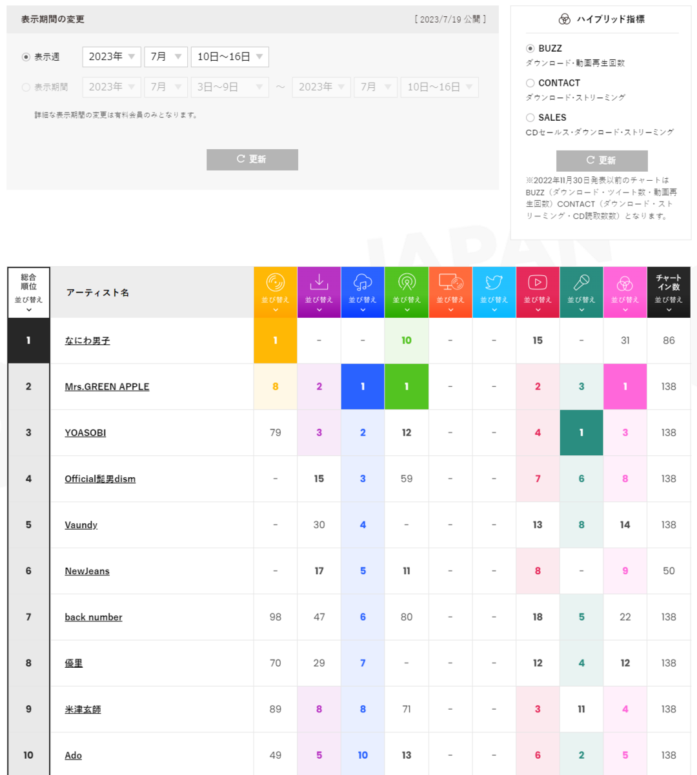Open the period start year dropdown
Screen dimensions: 697x775
coord(112,87)
